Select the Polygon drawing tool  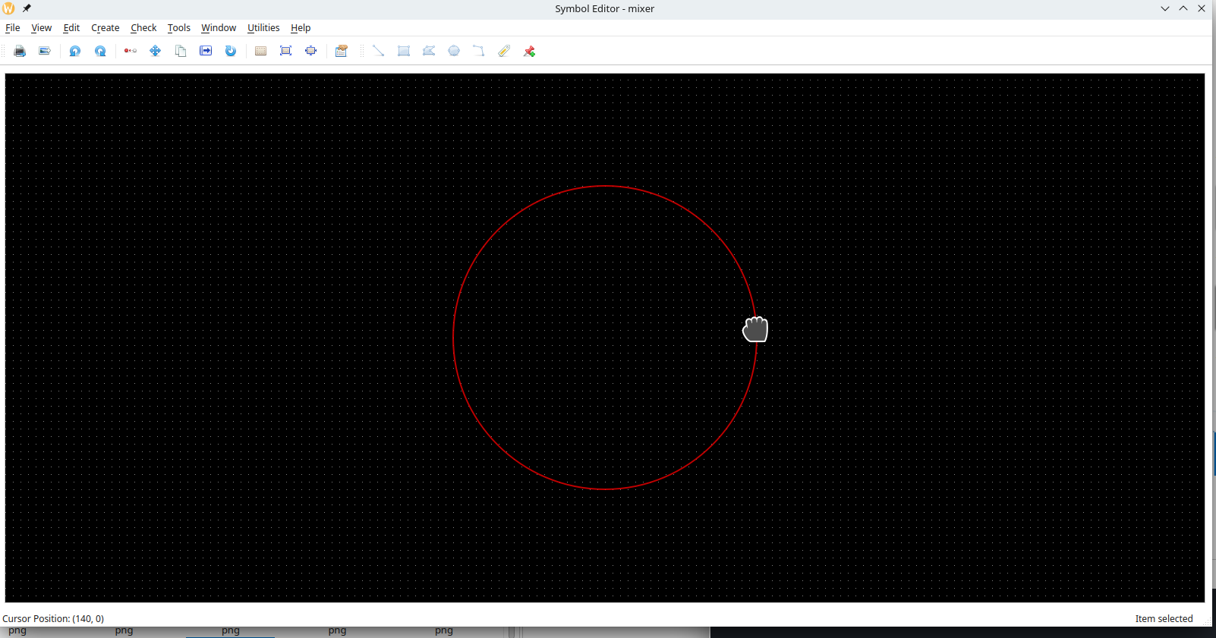pyautogui.click(x=429, y=51)
